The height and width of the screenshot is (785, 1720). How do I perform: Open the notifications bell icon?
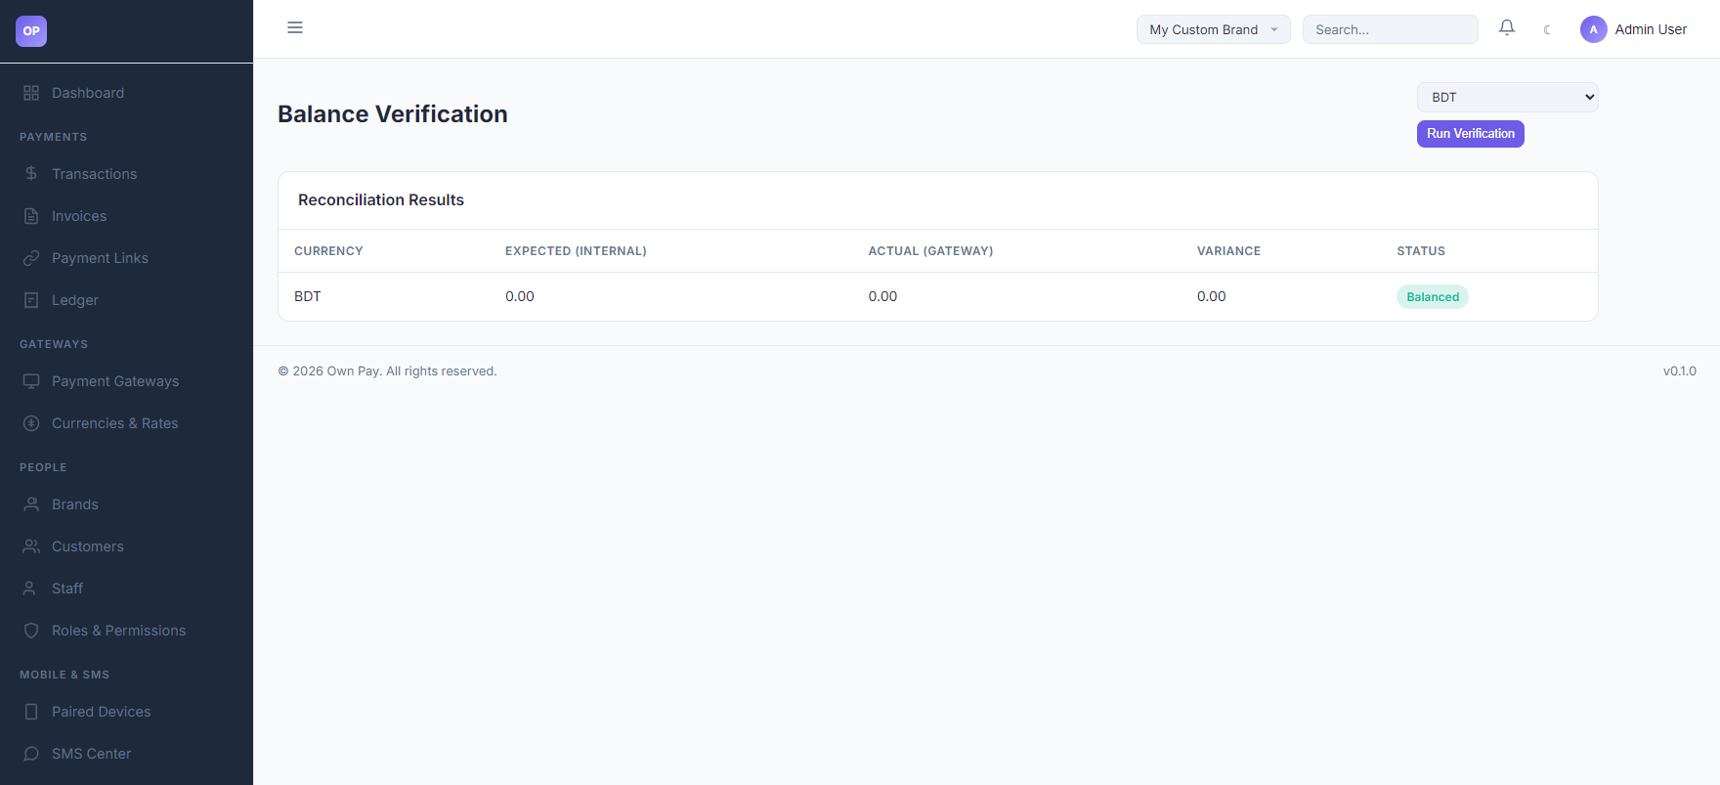tap(1507, 28)
